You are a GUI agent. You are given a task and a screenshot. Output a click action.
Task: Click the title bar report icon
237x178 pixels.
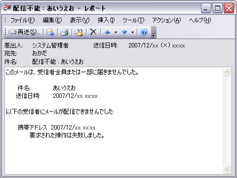pos(7,7)
